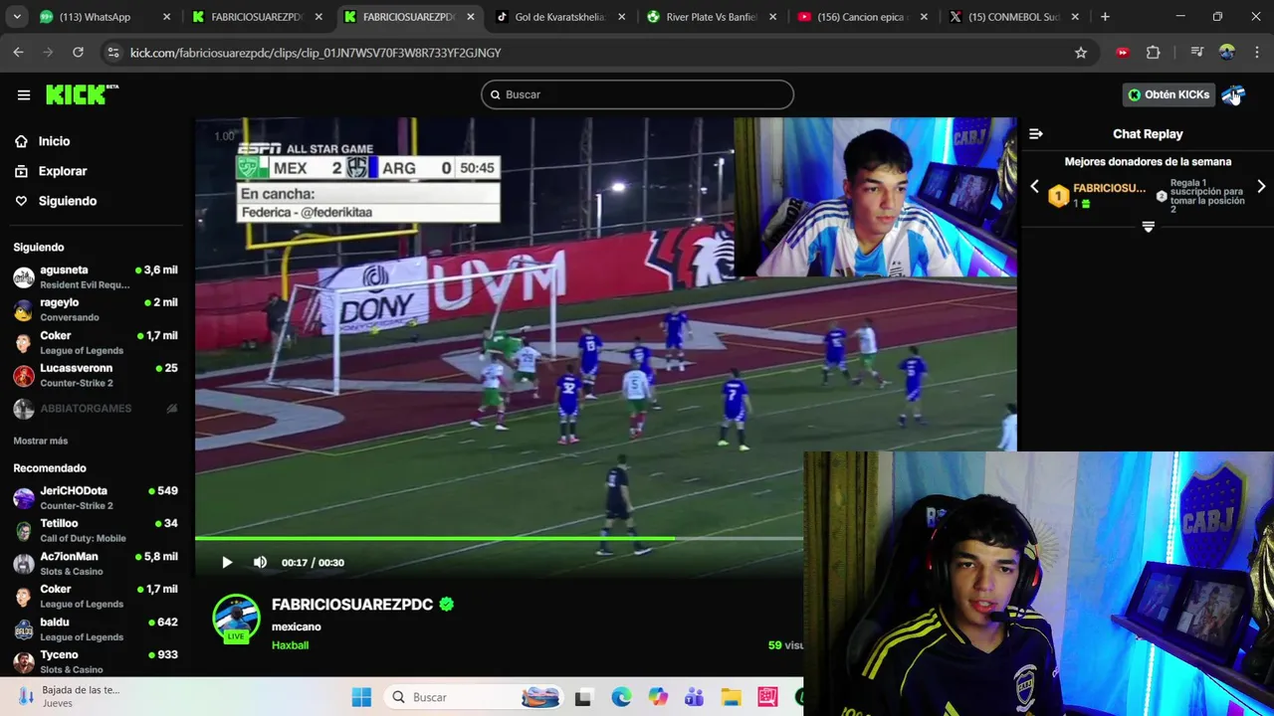Switch to the WhatsApp browser tab

tap(105, 17)
